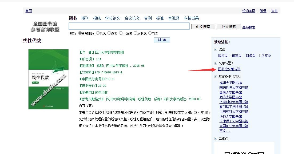Focus the main search input field
The image size is (294, 154).
point(129,26)
